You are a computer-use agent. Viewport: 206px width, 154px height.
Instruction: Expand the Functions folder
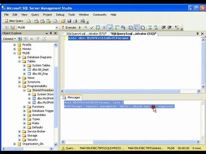click(24, 107)
